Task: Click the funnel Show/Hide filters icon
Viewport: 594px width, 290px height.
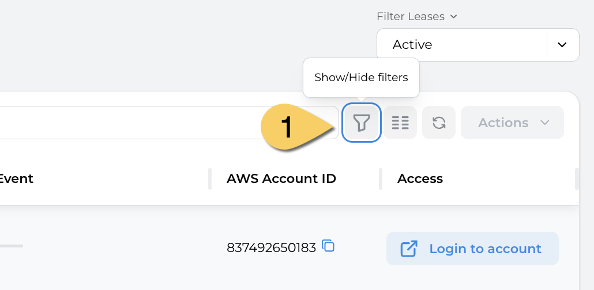Action: pyautogui.click(x=362, y=123)
